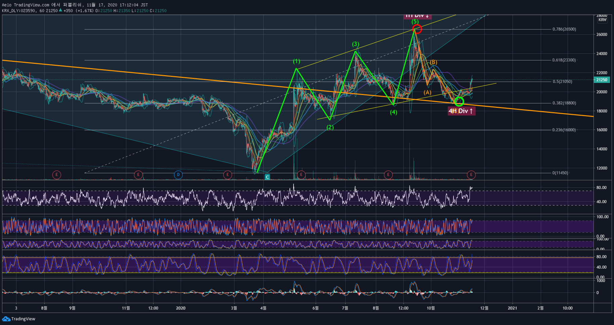Image resolution: width=614 pixels, height=325 pixels.
Task: Select the green (3) wave label
Action: [x=355, y=44]
